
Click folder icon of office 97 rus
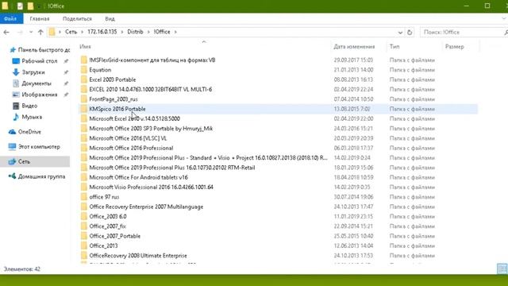coord(84,197)
